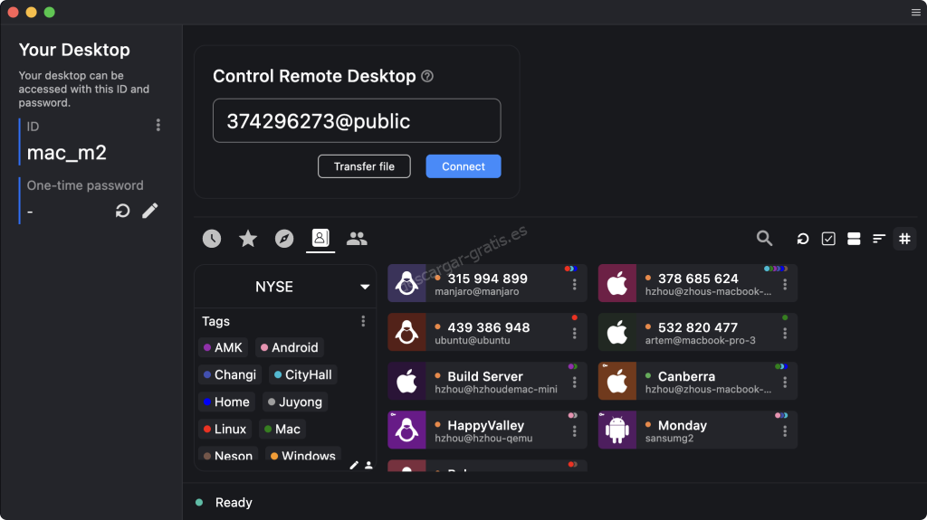Select the CityHall tag
927x520 pixels.
(x=302, y=374)
